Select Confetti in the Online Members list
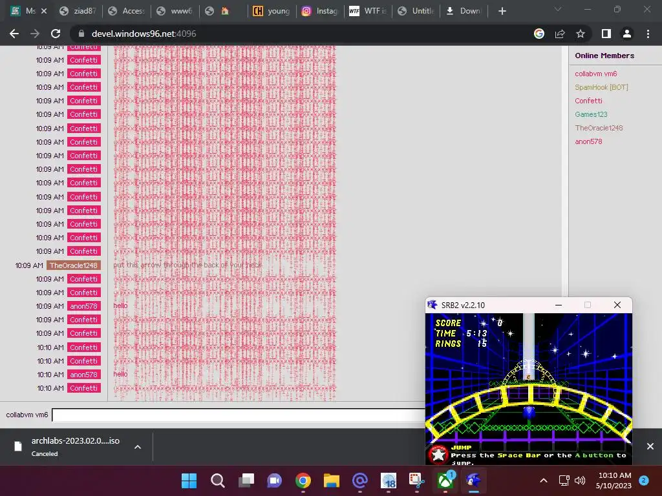Screen dimensions: 662x496 click(588, 101)
